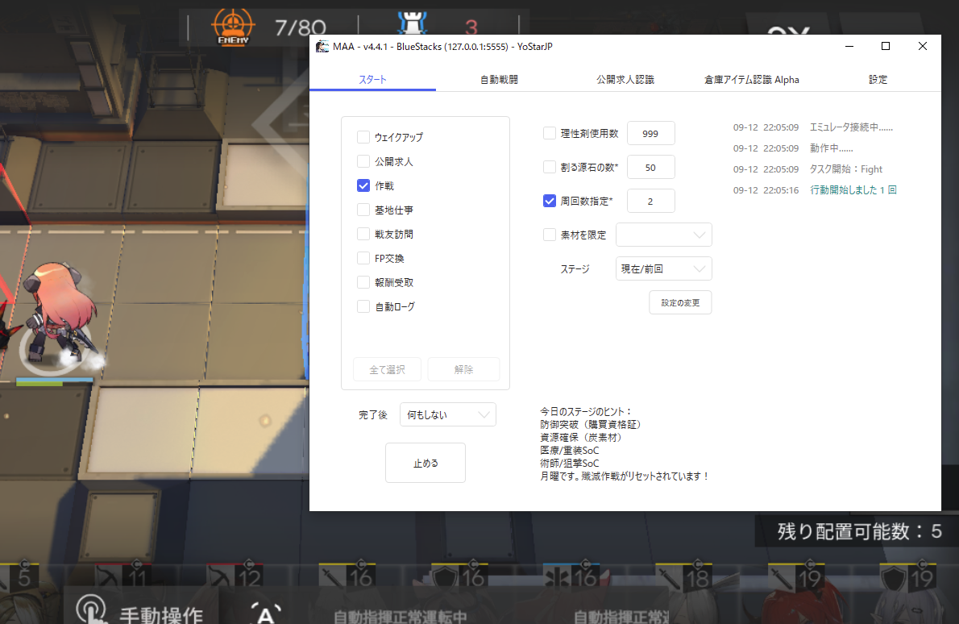Click the 行動開始しました 1 回 log entry

click(853, 189)
